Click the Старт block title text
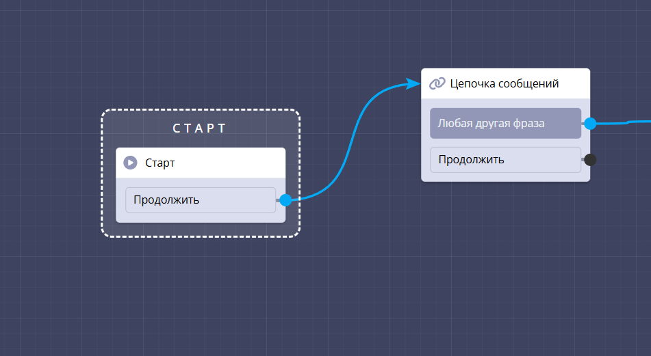Viewport: 651px width, 356px height. (160, 163)
